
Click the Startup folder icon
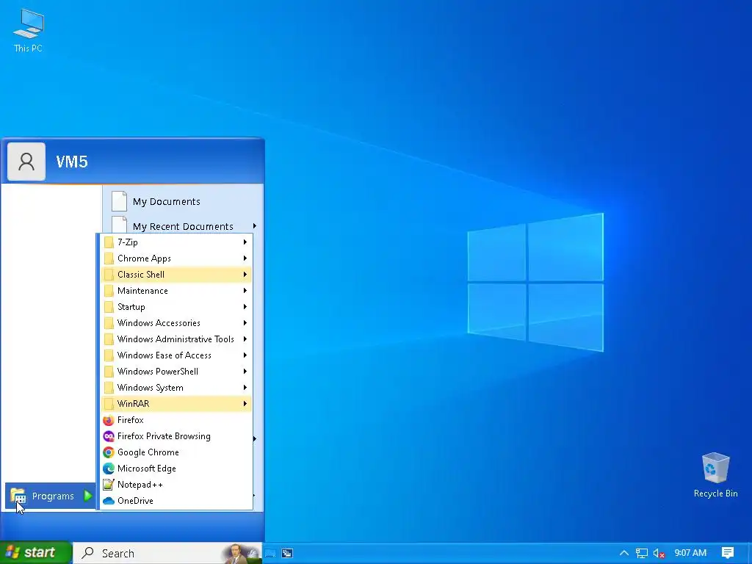pos(109,307)
